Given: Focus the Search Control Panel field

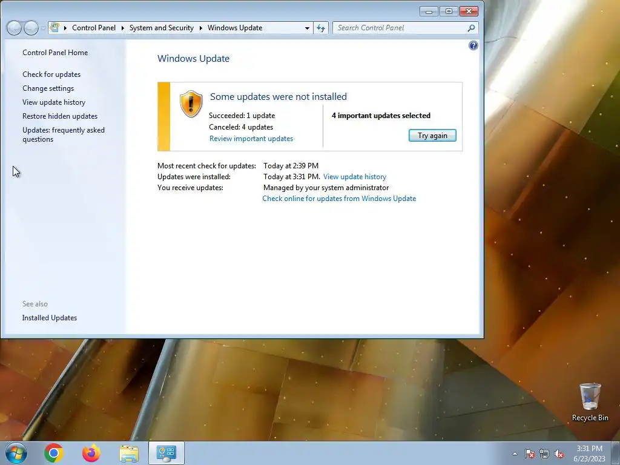Looking at the screenshot, I should pyautogui.click(x=405, y=28).
